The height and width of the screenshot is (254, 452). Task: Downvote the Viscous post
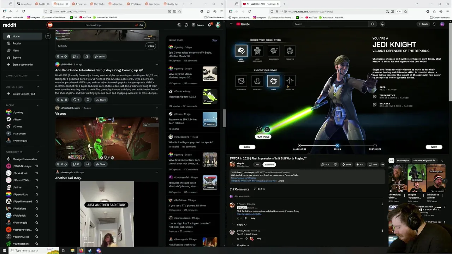(65, 164)
